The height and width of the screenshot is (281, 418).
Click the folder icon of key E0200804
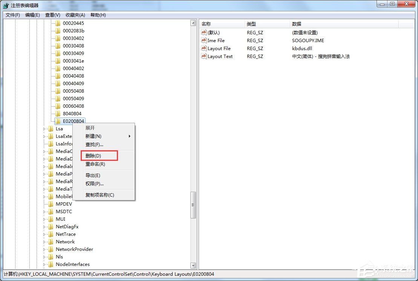[x=57, y=121]
